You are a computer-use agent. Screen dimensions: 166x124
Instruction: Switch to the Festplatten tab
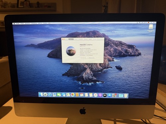[x=81, y=39]
